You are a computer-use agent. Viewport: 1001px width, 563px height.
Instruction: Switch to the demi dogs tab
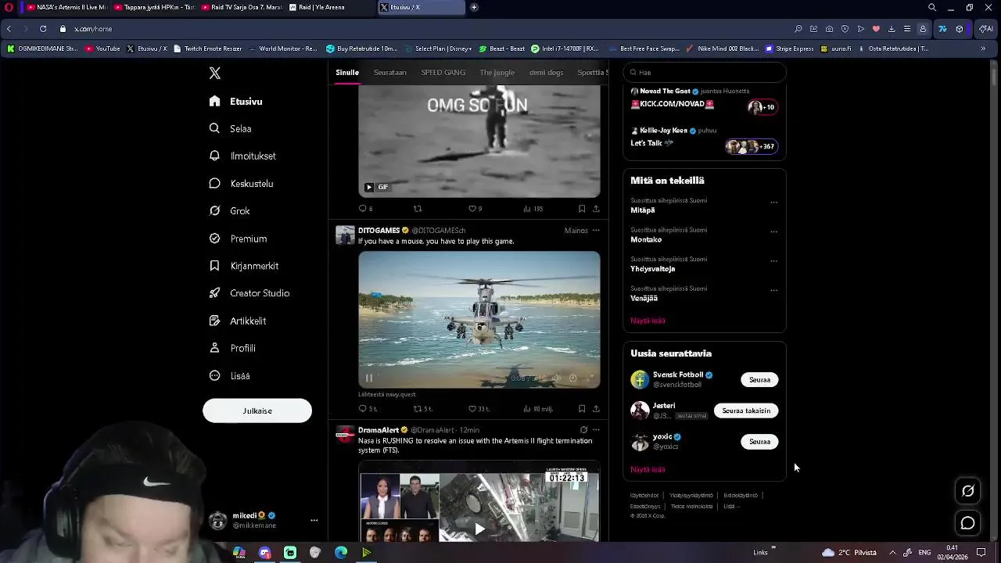click(x=546, y=73)
